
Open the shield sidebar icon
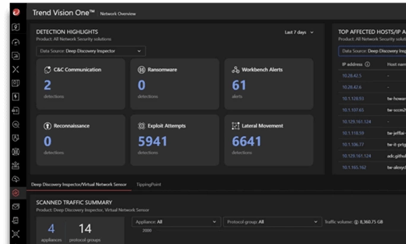click(x=16, y=138)
